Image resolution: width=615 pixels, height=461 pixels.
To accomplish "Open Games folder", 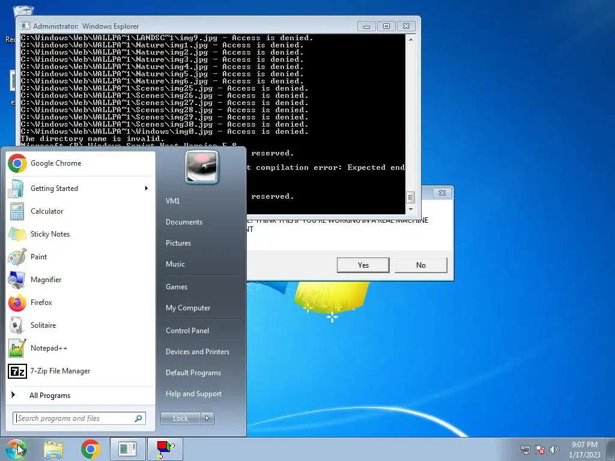I will 176,287.
